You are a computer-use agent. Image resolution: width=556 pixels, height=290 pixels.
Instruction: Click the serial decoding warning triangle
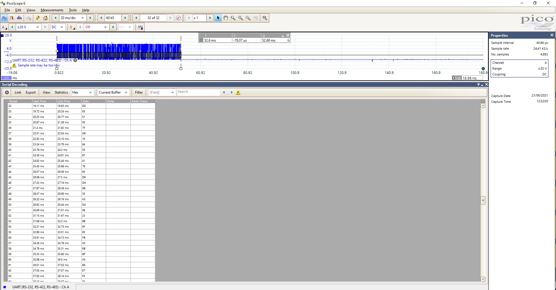point(238,93)
